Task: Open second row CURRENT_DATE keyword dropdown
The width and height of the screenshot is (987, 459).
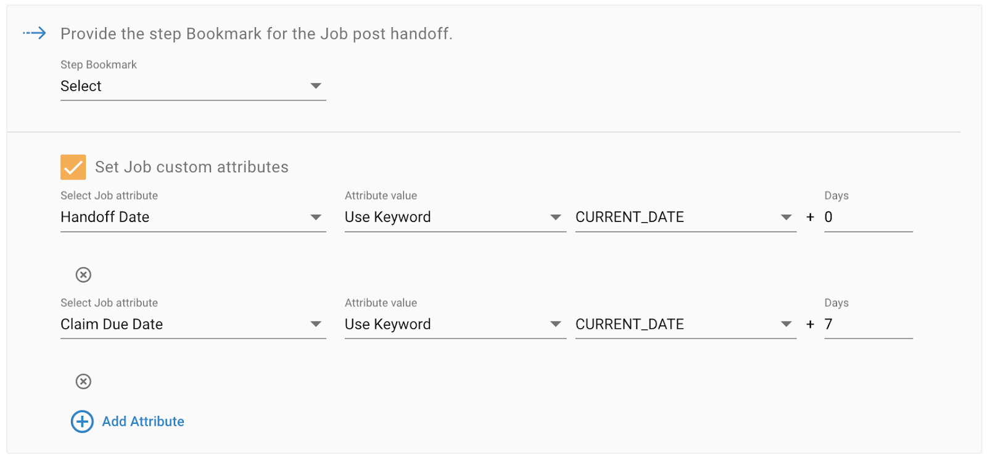Action: (686, 325)
